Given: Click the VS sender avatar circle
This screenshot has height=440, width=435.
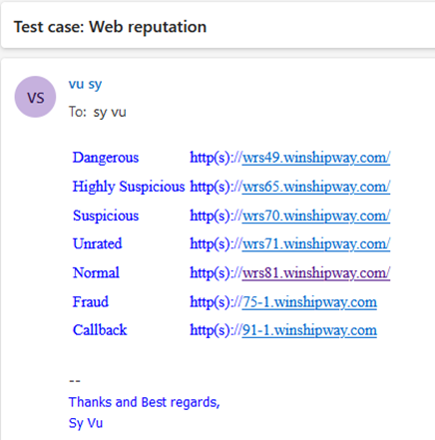Looking at the screenshot, I should (35, 97).
